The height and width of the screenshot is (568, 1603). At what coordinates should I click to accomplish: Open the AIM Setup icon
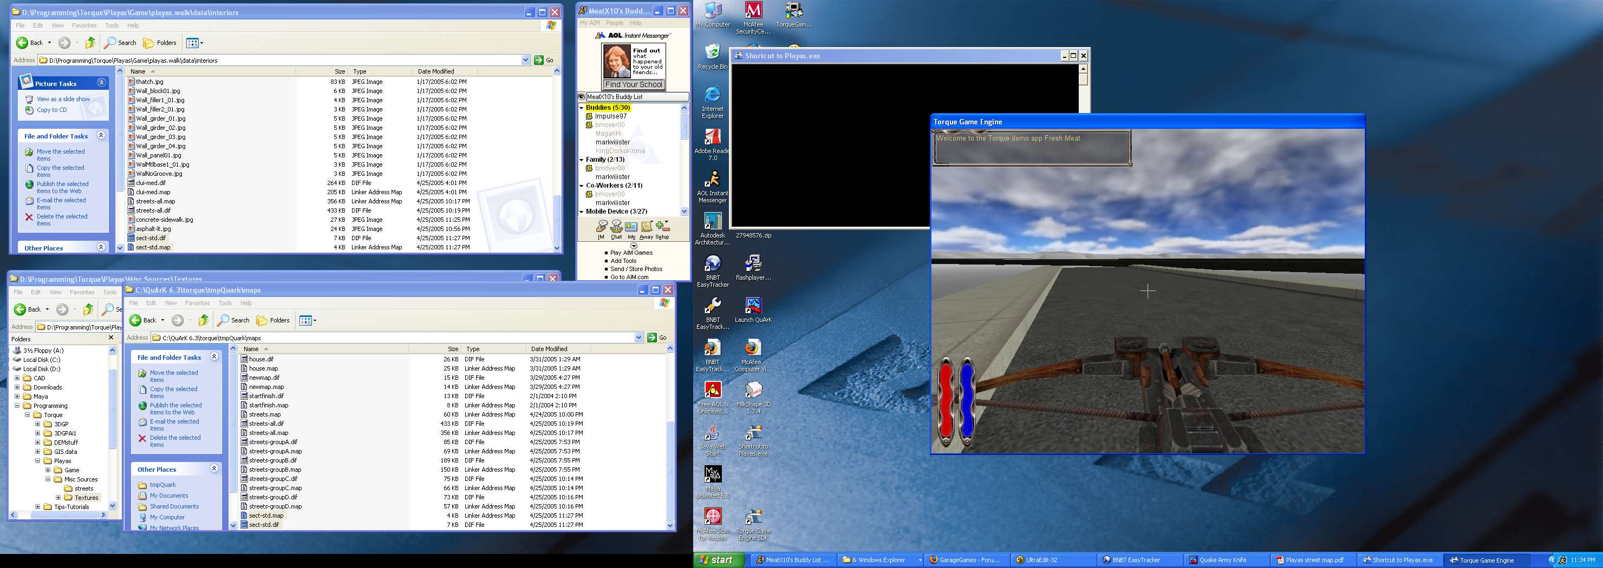tap(662, 227)
